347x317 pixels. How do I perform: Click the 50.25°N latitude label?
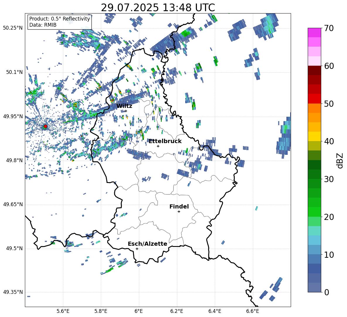coord(13,28)
